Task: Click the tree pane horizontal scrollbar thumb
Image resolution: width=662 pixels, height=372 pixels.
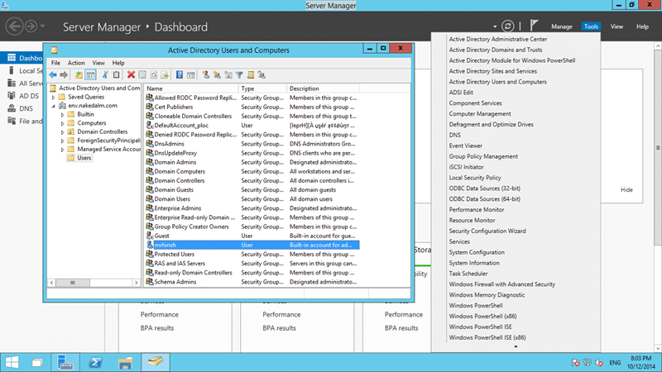Action: coord(73,283)
